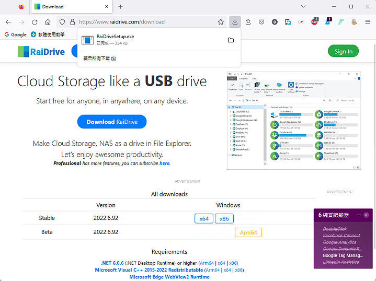Viewport: 376px width, 281px height.
Task: List all tabs with the chevron dropdown
Action: [x=303, y=6]
